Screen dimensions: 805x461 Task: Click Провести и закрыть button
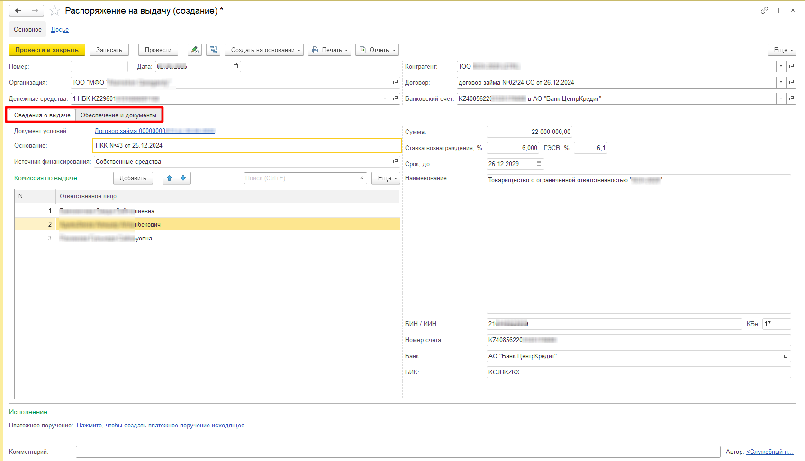coord(47,50)
